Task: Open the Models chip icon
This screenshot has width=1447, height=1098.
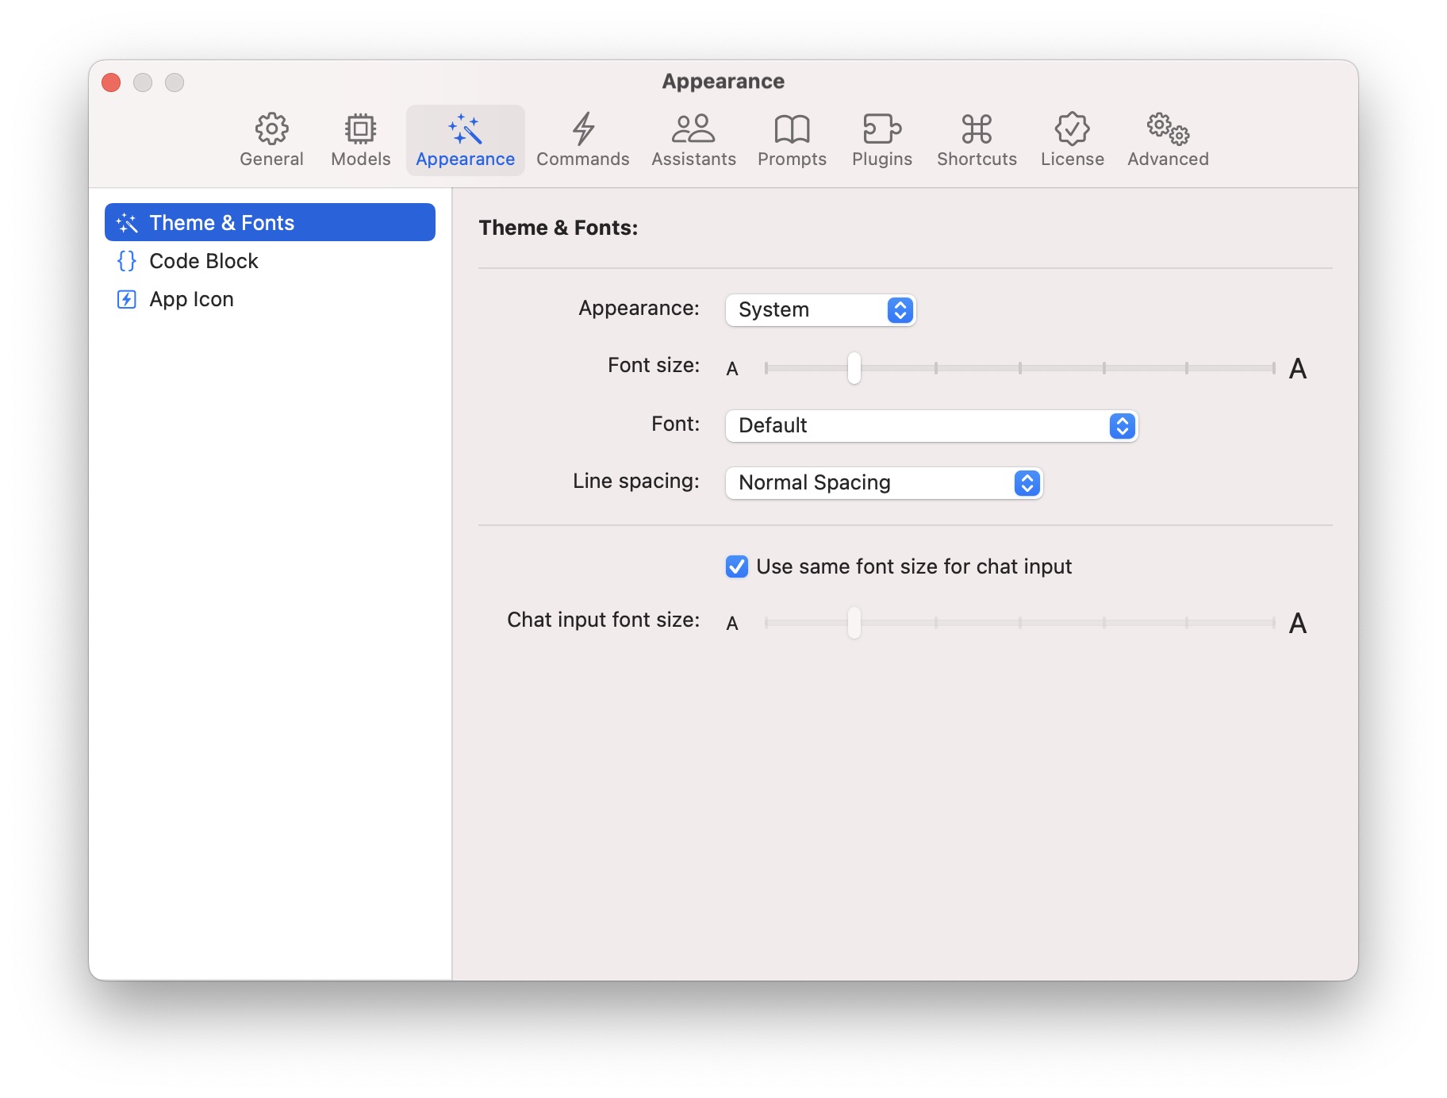Action: tap(360, 129)
